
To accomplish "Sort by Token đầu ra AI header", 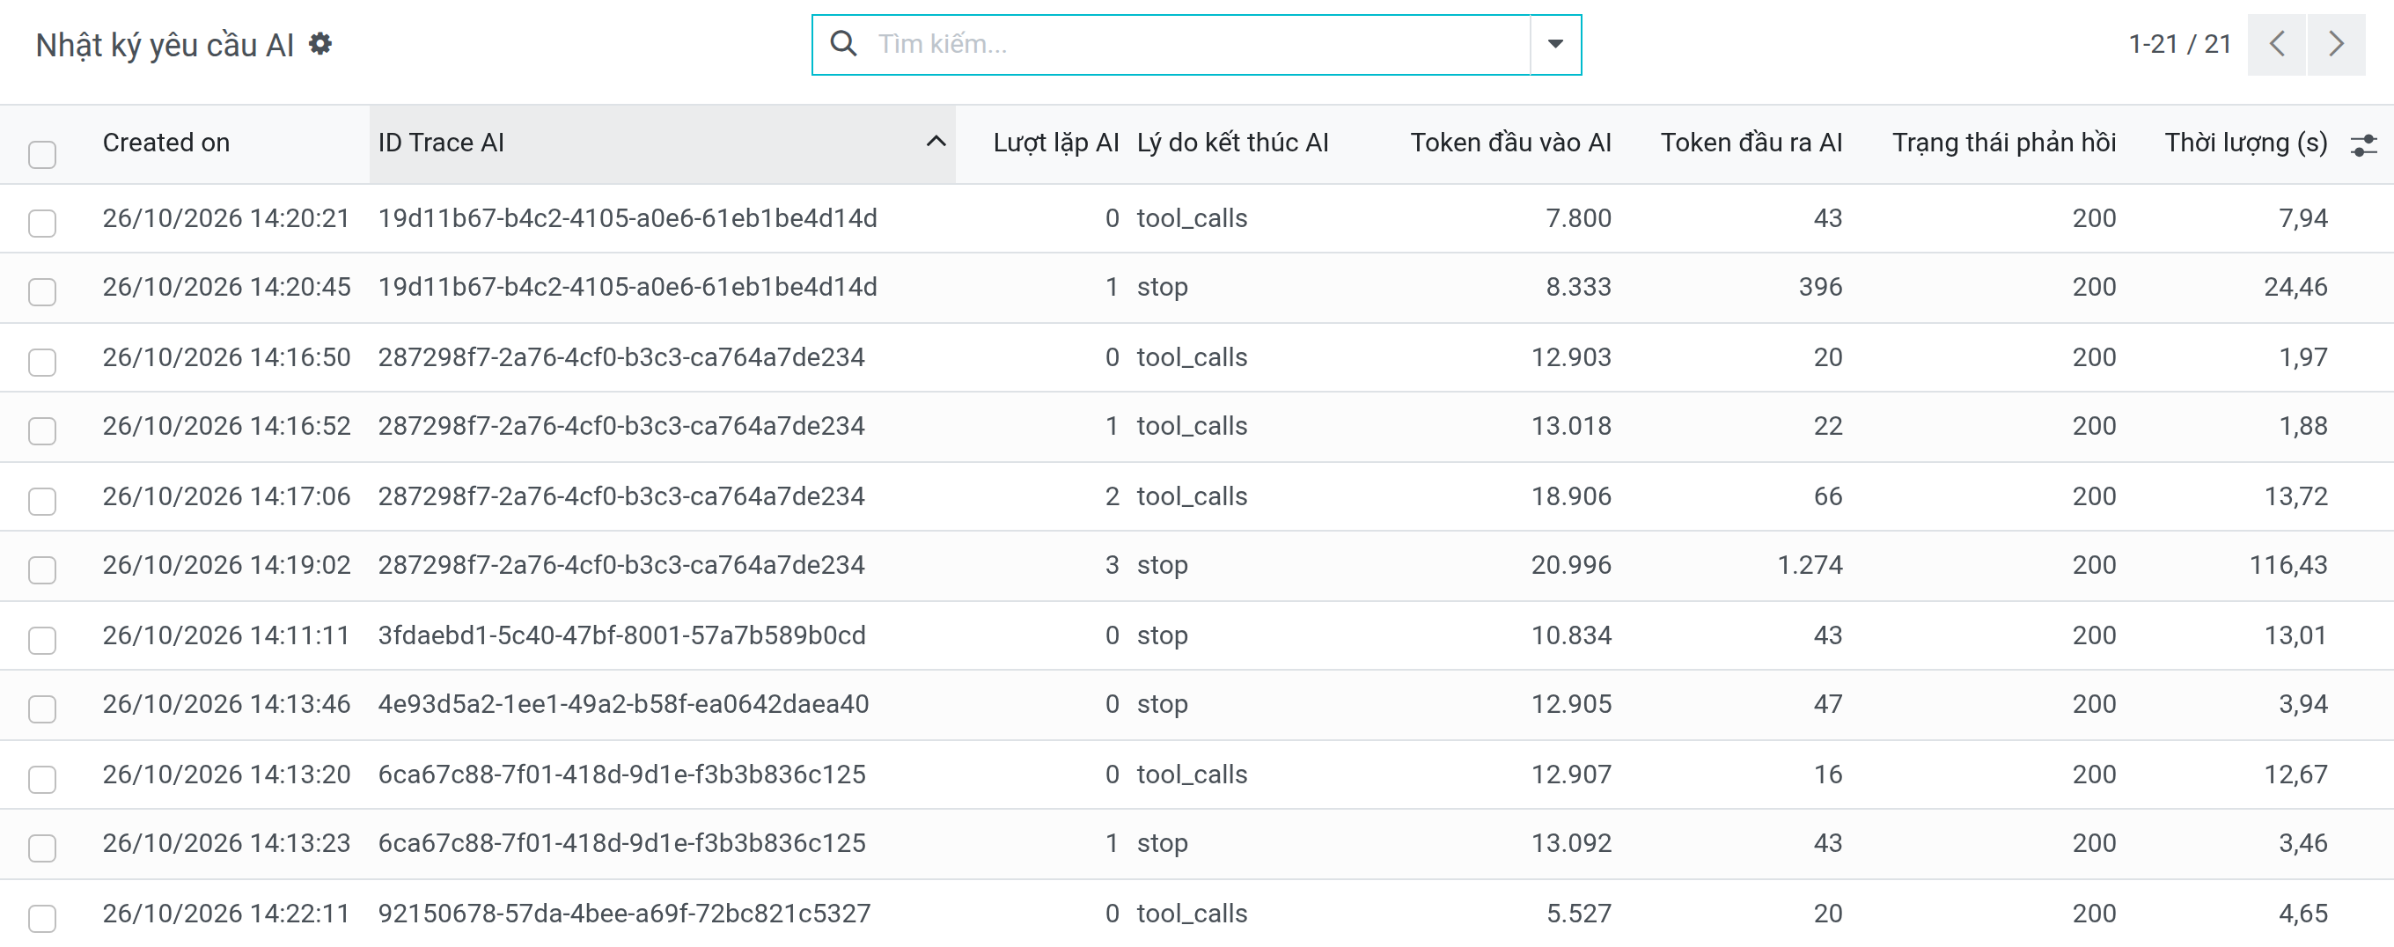I will [1751, 143].
